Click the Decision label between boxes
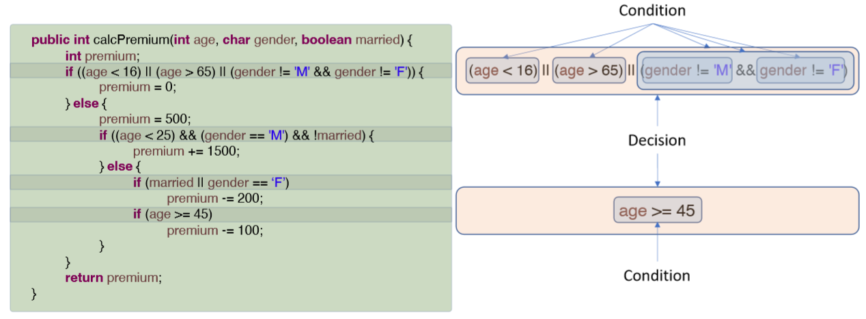Image resolution: width=866 pixels, height=319 pixels. tap(657, 140)
